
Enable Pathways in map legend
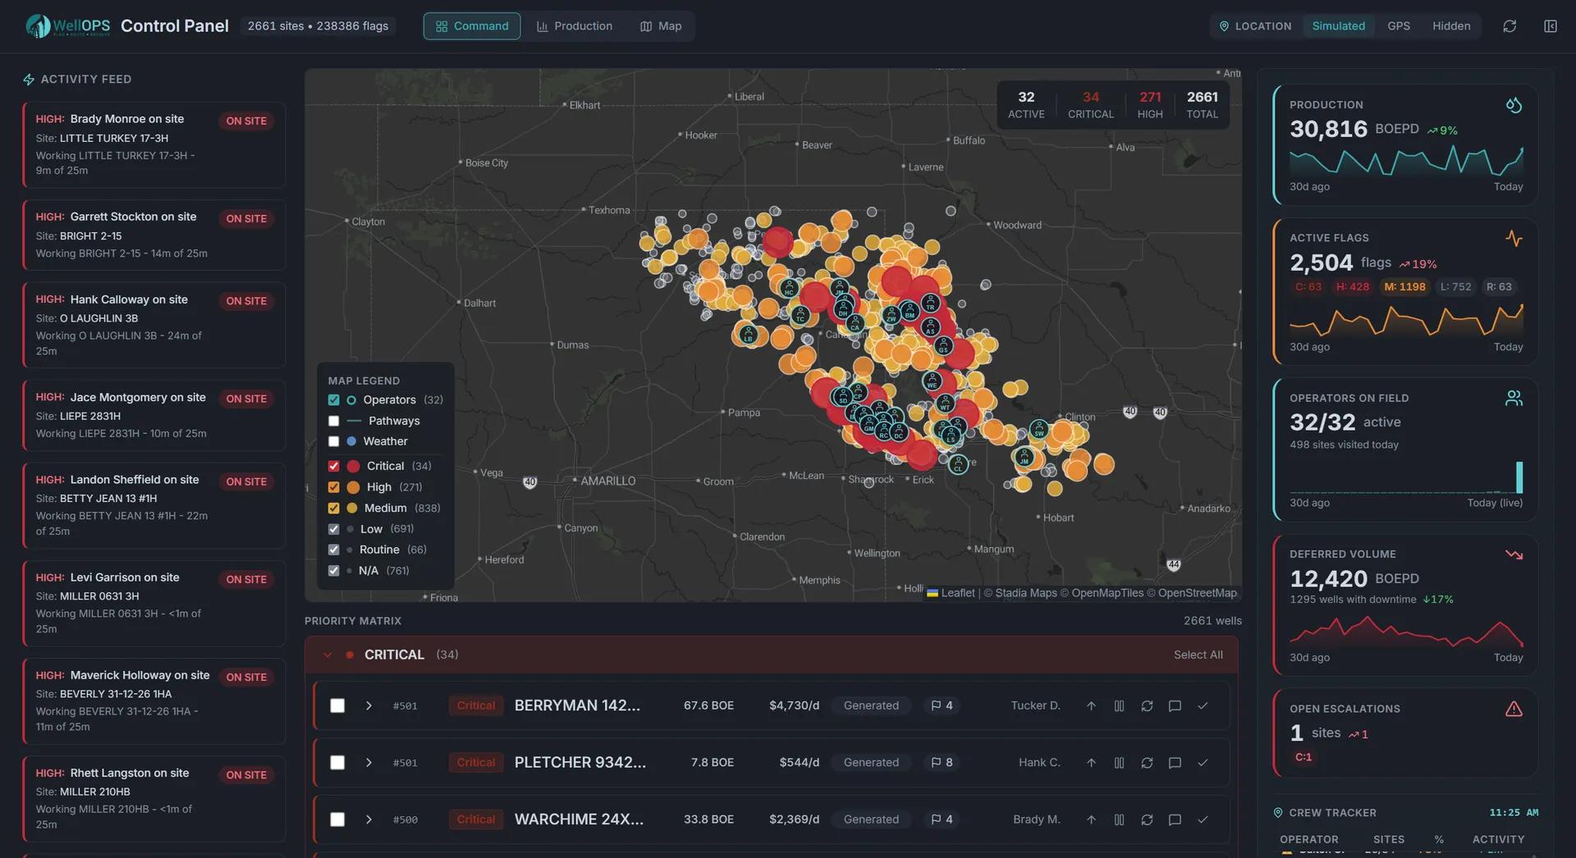click(x=333, y=421)
